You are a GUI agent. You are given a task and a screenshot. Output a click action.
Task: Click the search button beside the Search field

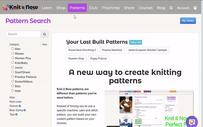coord(45,34)
